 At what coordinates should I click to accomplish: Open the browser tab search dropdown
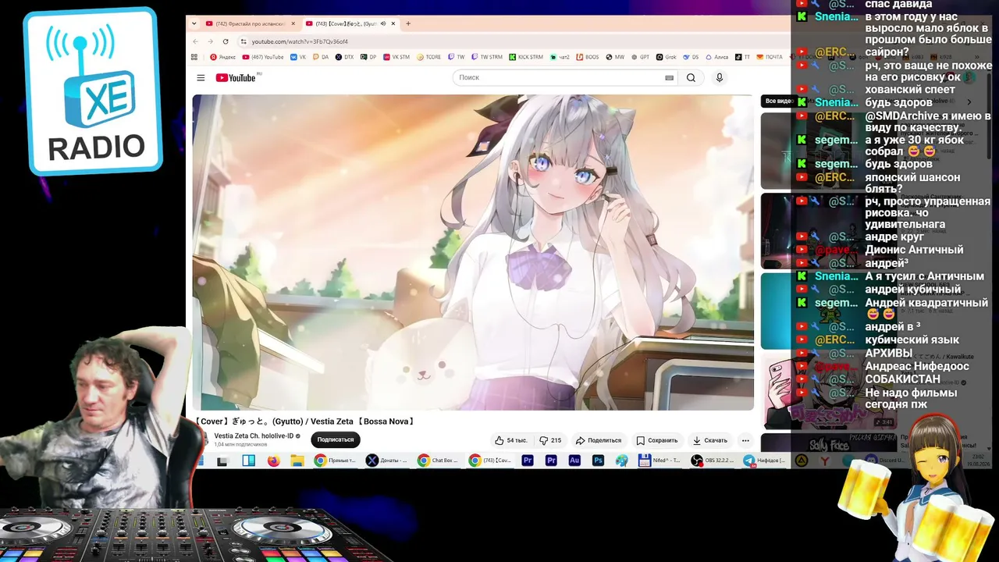click(194, 23)
